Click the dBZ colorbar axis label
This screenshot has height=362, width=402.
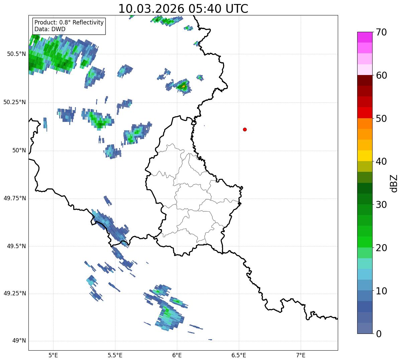click(x=394, y=183)
